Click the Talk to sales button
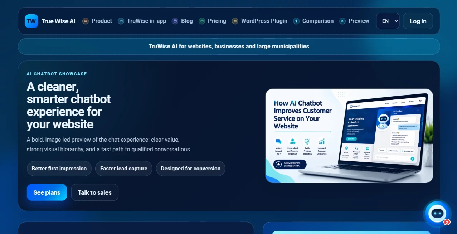457x234 pixels. 95,192
